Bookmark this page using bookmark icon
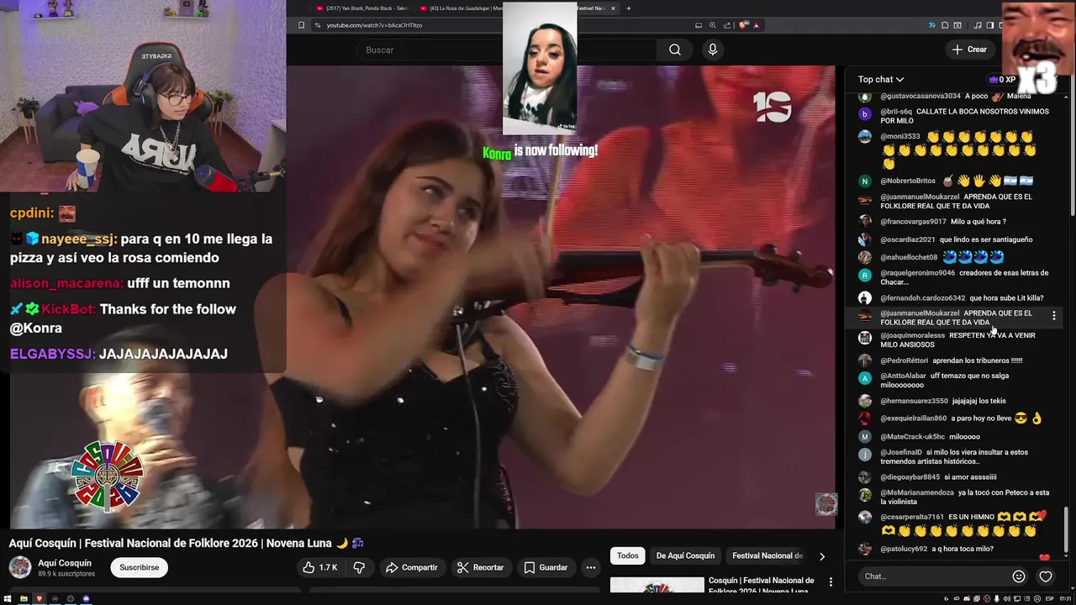 tap(301, 25)
